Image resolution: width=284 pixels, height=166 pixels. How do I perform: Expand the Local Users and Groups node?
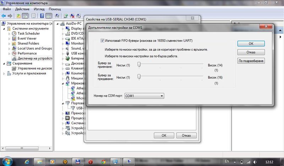(x=10, y=48)
